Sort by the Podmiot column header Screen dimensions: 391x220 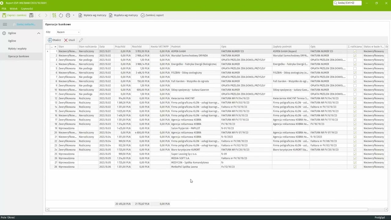tap(195, 47)
